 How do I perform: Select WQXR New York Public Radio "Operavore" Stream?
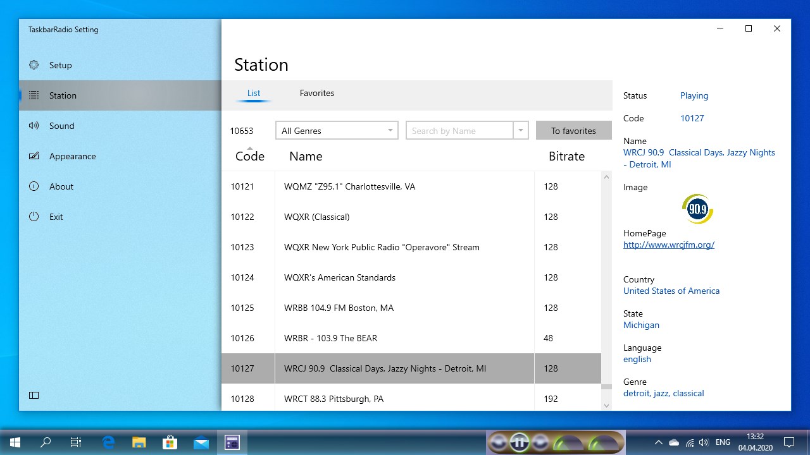[x=411, y=247]
